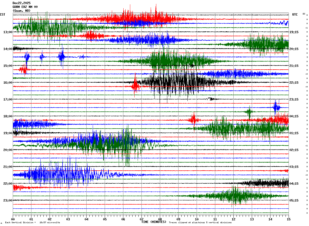
Task: Select the 14:00 CST time label
Action: coord(8,49)
